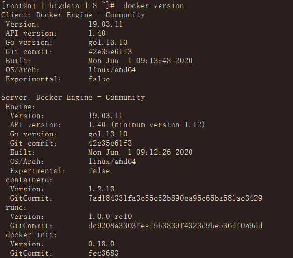
Task: Click the containerd version 1.2.13
Action: point(102,189)
